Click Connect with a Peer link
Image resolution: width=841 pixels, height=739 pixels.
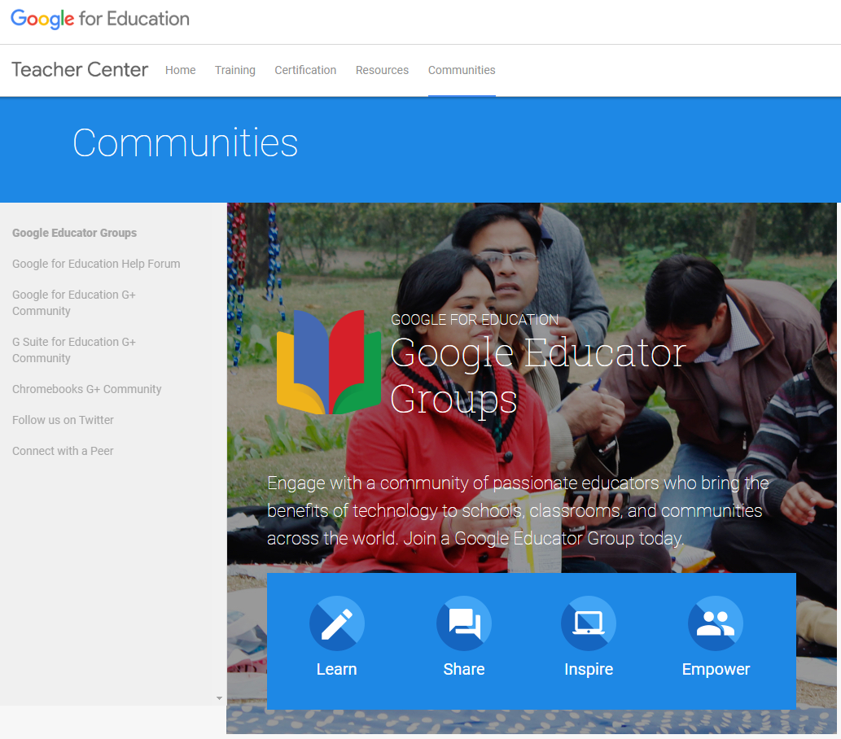pos(63,451)
